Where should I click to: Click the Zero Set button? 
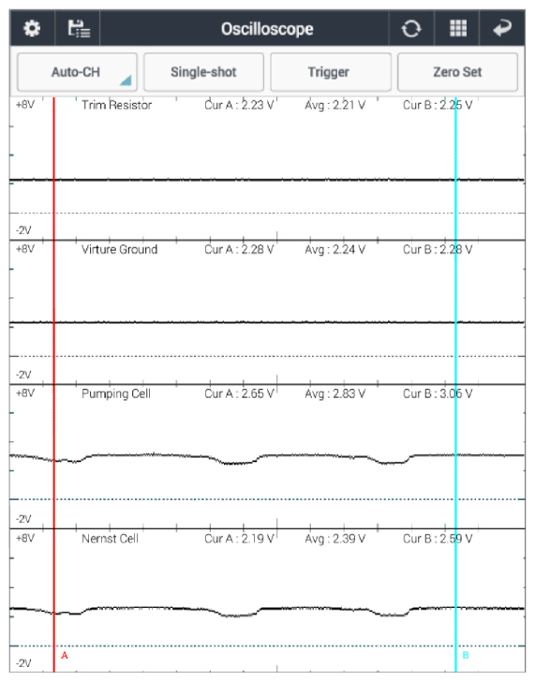click(x=457, y=72)
